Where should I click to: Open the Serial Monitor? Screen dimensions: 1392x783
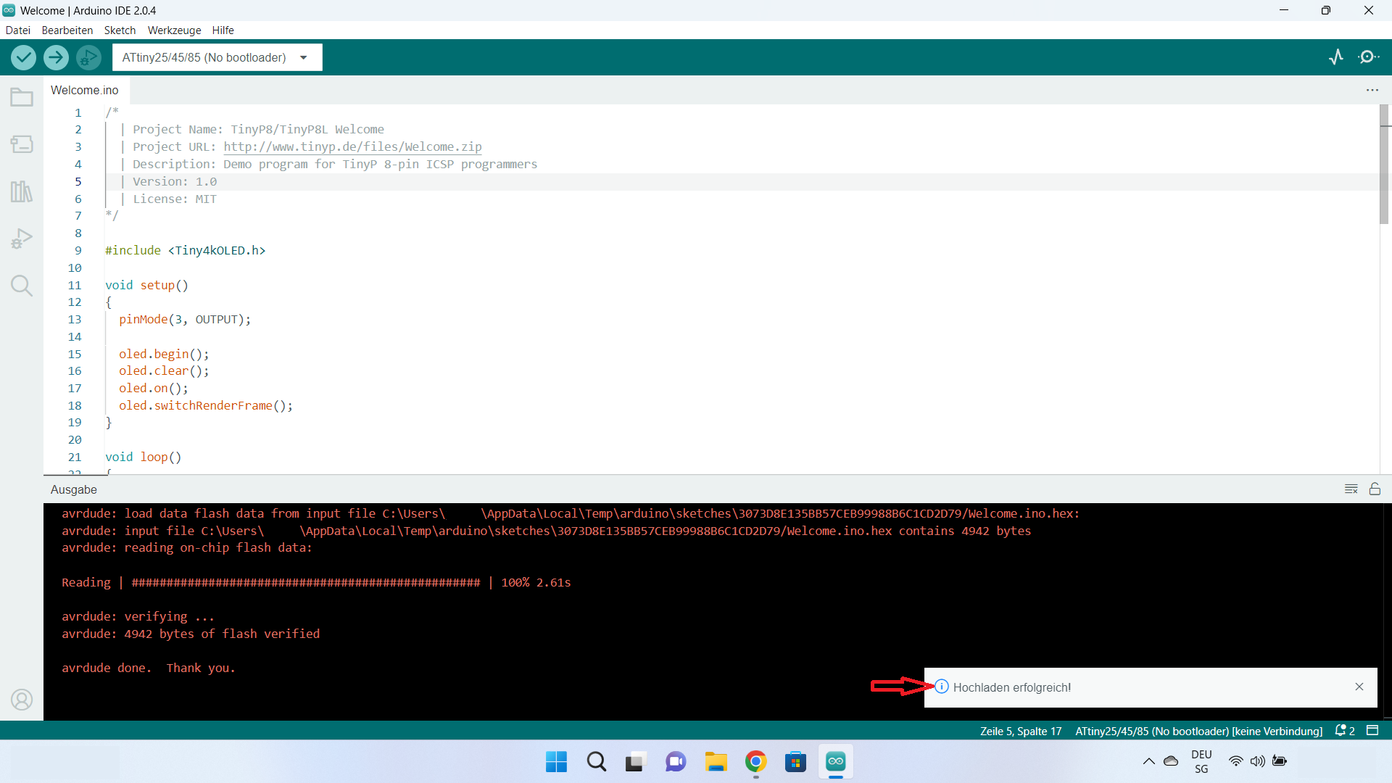coord(1368,57)
